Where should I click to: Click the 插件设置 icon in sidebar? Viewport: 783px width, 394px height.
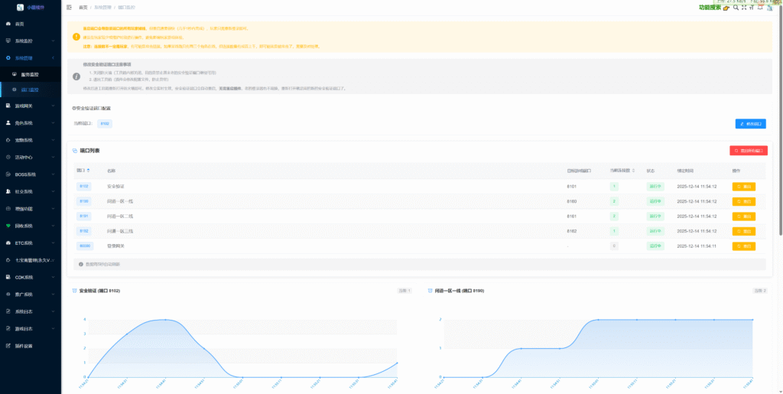(x=8, y=346)
